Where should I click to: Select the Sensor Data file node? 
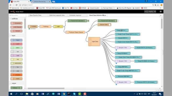point(104,25)
